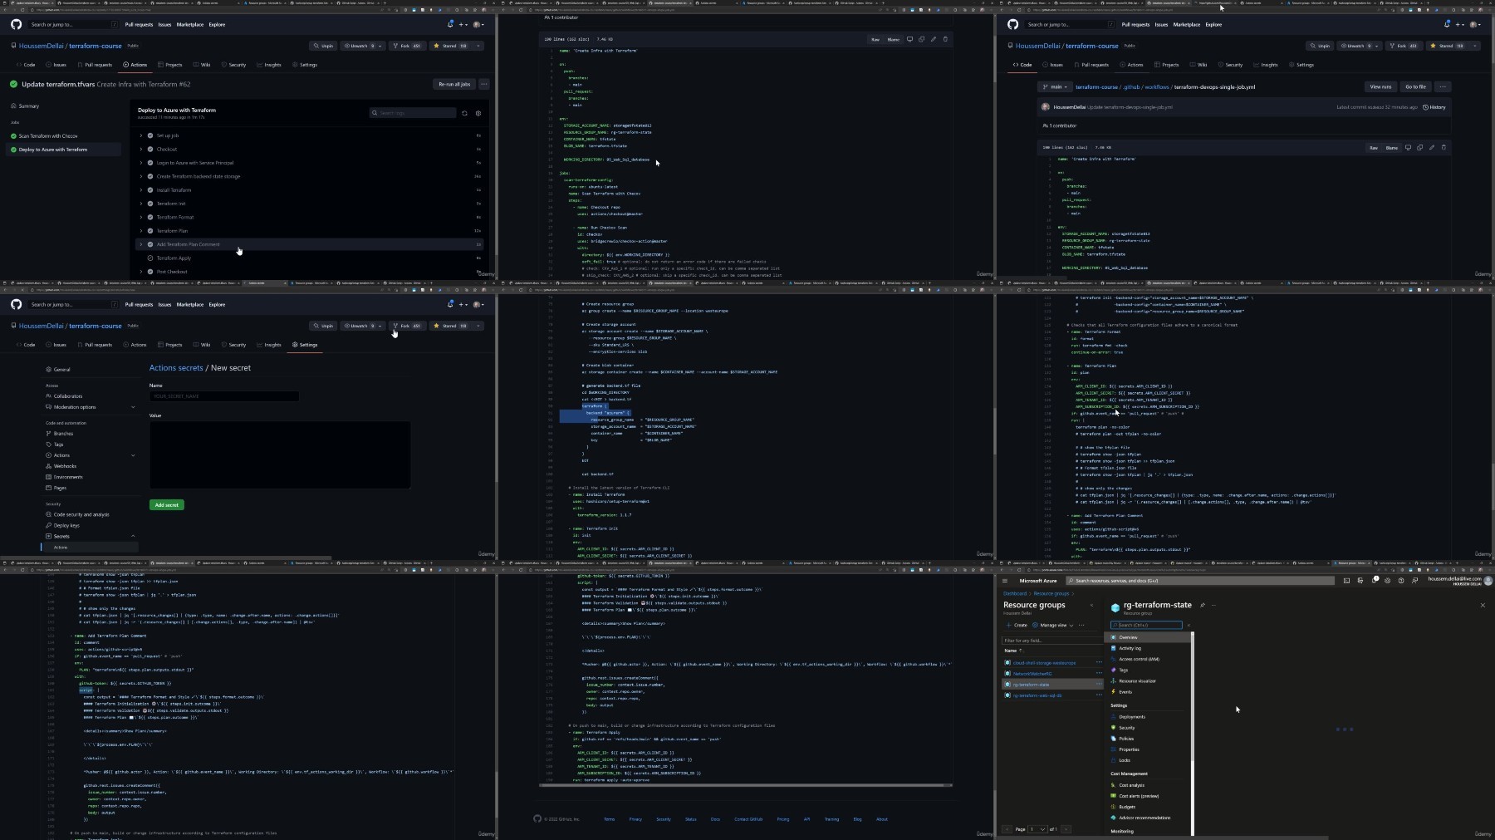Click the green Add secret button
The height and width of the screenshot is (840, 1495).
[167, 505]
